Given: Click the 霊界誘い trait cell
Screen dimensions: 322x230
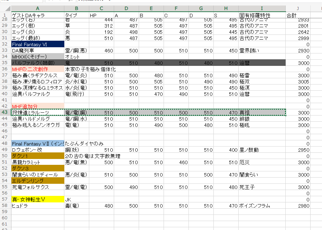Looking at the screenshot, I should tap(262, 50).
